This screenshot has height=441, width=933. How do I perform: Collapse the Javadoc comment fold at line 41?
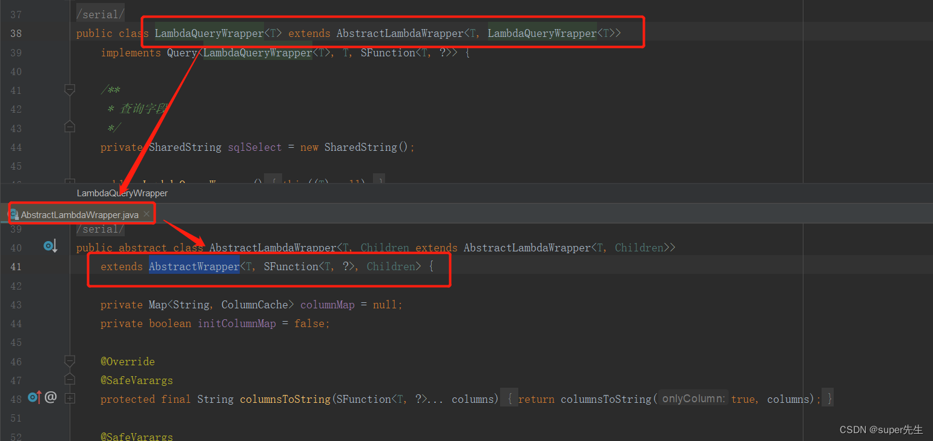click(70, 90)
